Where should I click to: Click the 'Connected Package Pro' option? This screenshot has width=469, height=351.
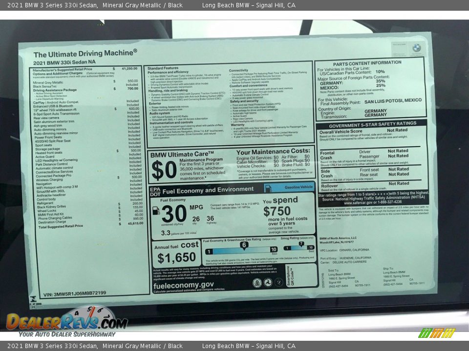tap(54, 176)
